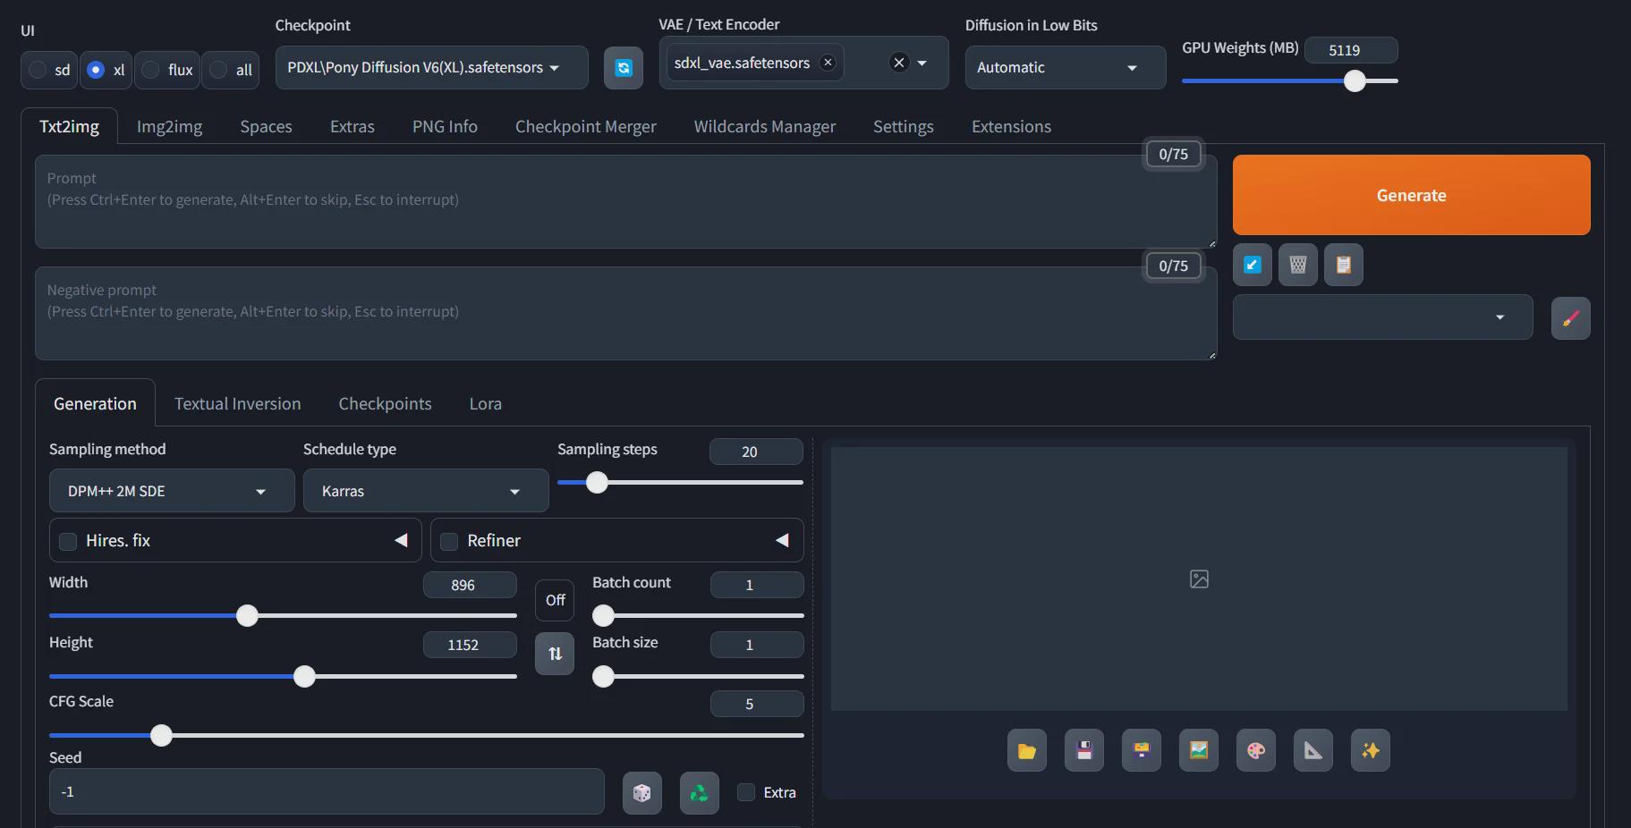The width and height of the screenshot is (1631, 828).
Task: Open the Checkpoint Merger tab
Action: click(x=586, y=126)
